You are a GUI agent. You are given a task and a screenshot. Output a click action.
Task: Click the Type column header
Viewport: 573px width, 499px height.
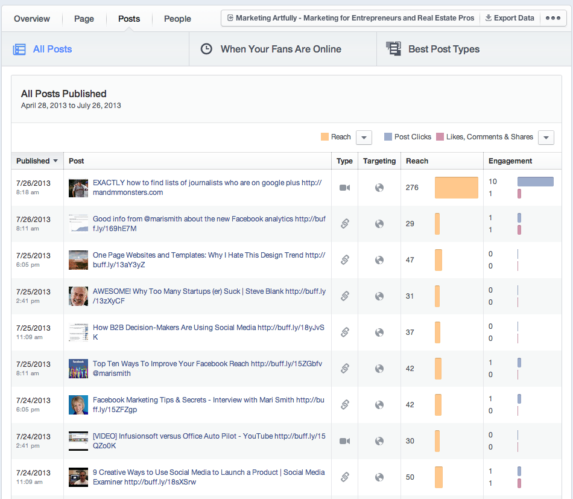click(x=344, y=161)
